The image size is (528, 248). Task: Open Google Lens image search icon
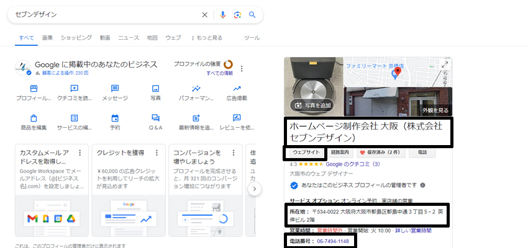238,15
